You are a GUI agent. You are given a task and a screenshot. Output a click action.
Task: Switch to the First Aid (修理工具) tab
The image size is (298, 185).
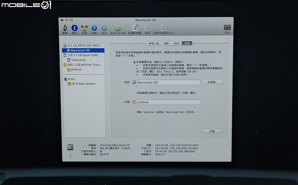pyautogui.click(x=154, y=43)
